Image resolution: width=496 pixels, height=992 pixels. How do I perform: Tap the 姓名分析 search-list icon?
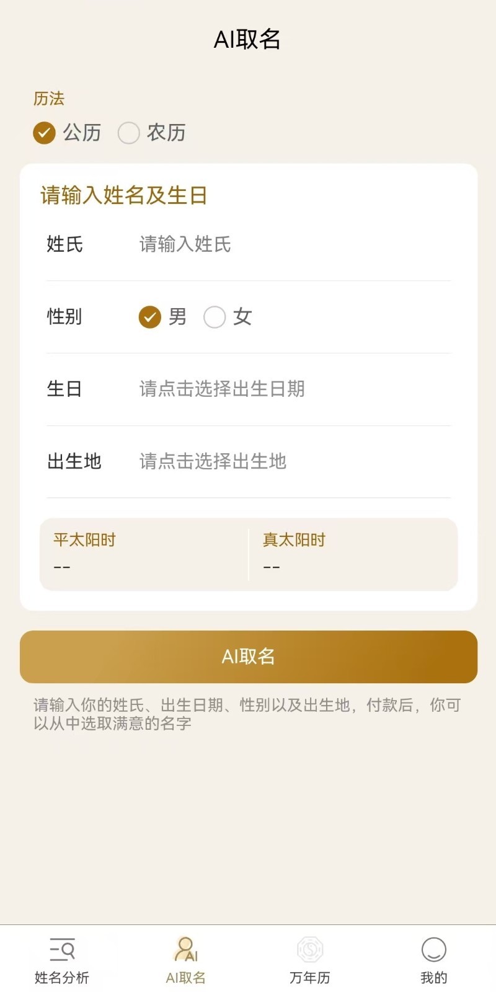pyautogui.click(x=62, y=949)
